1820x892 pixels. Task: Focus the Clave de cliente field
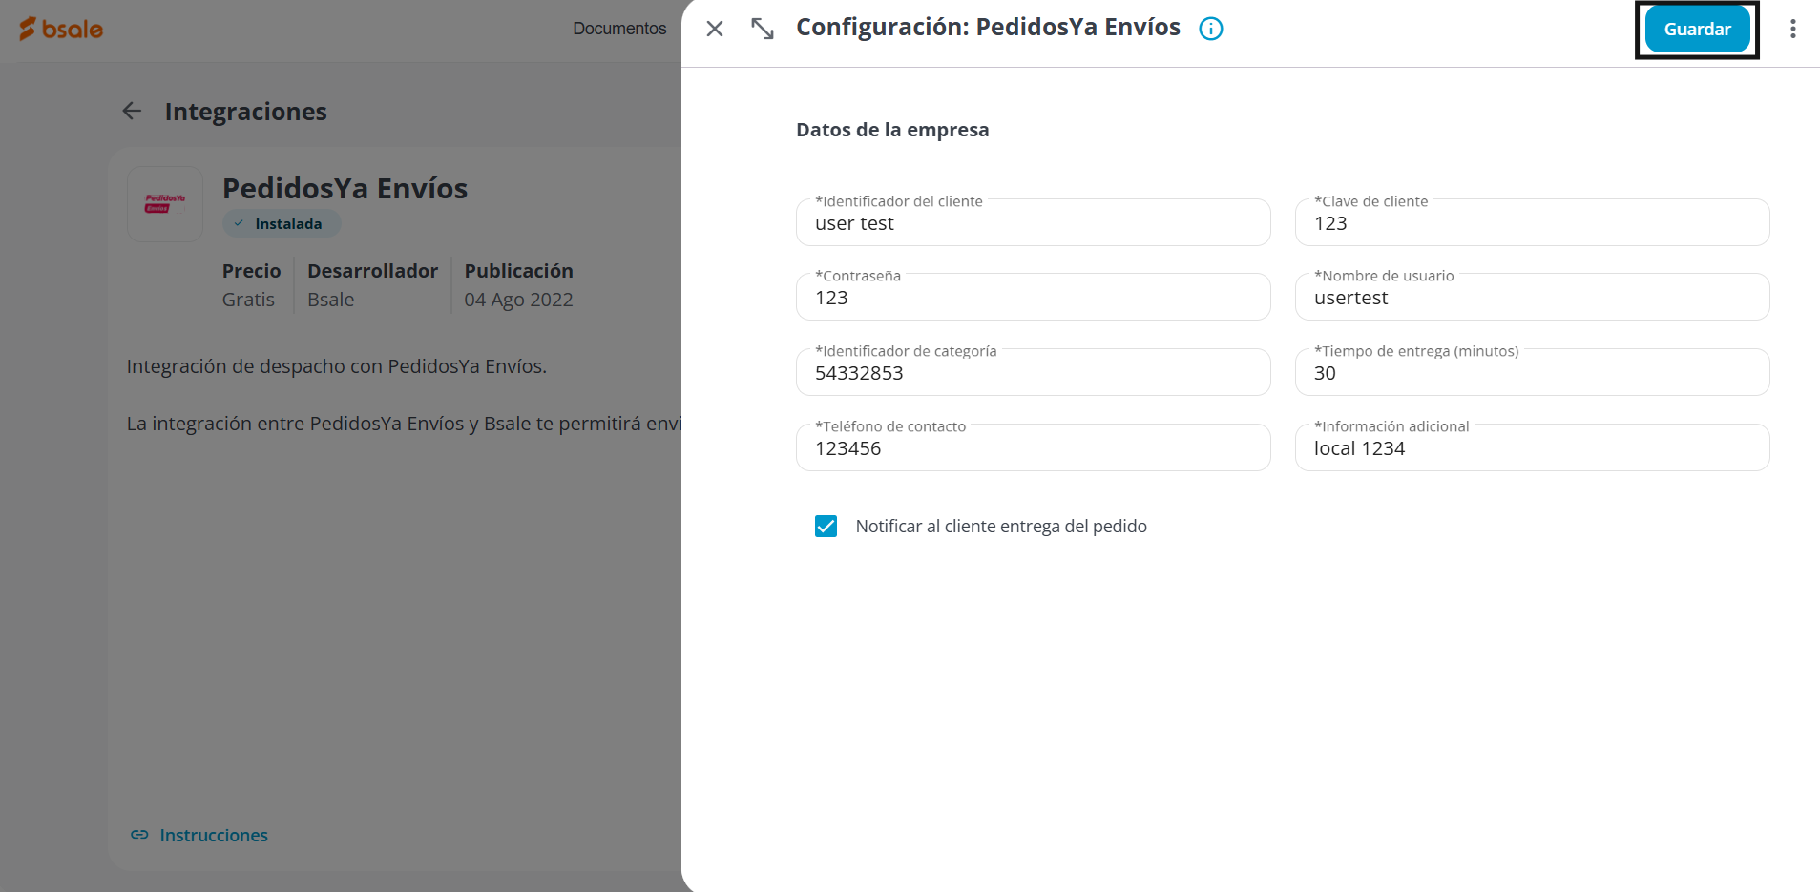(x=1532, y=222)
